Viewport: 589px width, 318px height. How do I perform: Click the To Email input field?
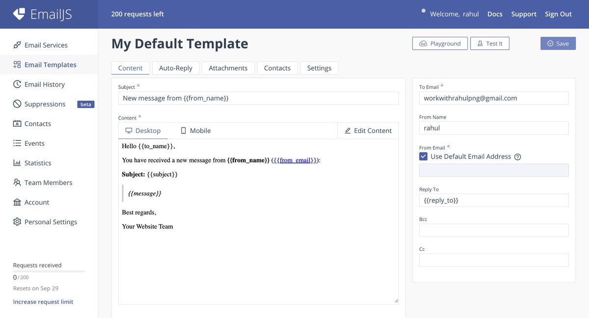(x=494, y=98)
